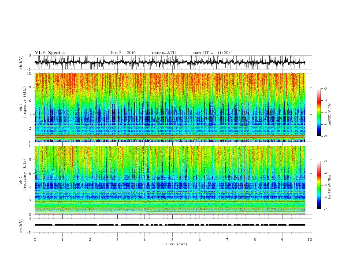Click the ch.2 Frequency (kHz) axis label

click(x=23, y=175)
